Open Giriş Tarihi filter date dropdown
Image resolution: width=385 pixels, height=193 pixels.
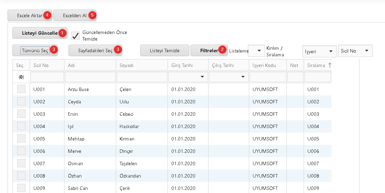[x=202, y=77]
